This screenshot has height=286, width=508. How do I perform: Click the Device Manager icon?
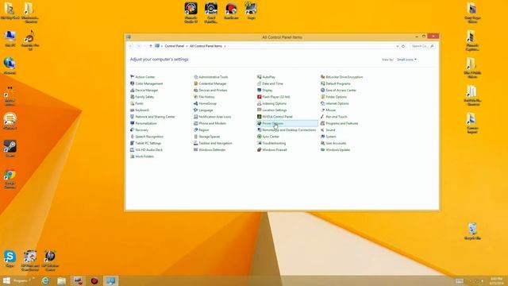[133, 90]
